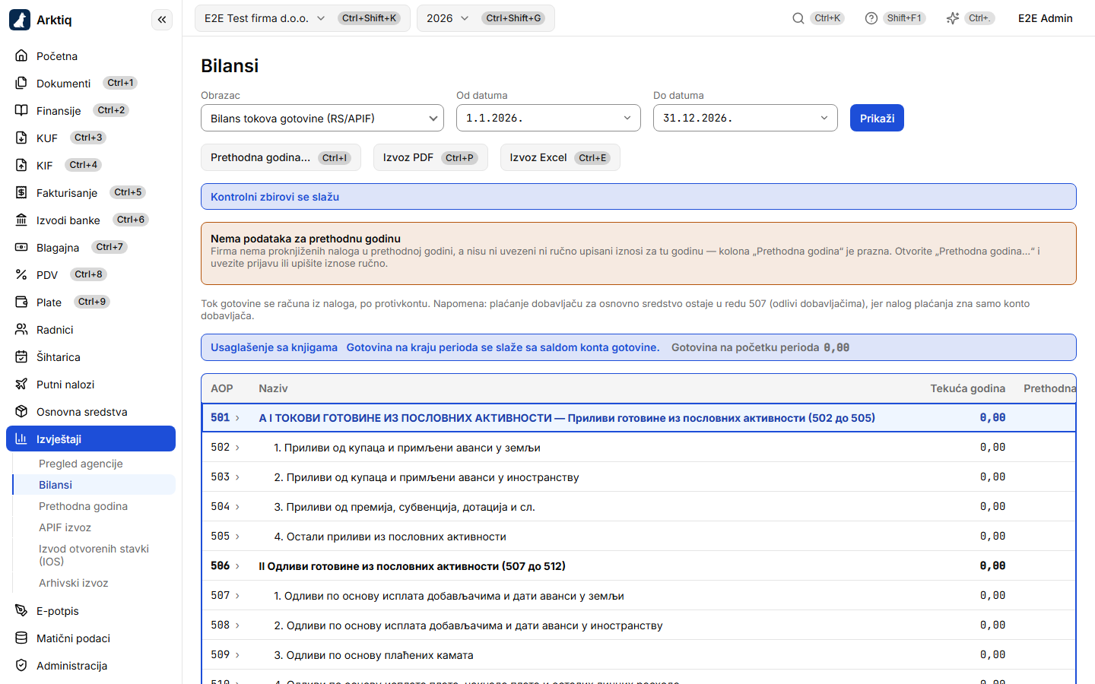
Task: Open the E2E Admin user menu
Action: [x=1045, y=18]
